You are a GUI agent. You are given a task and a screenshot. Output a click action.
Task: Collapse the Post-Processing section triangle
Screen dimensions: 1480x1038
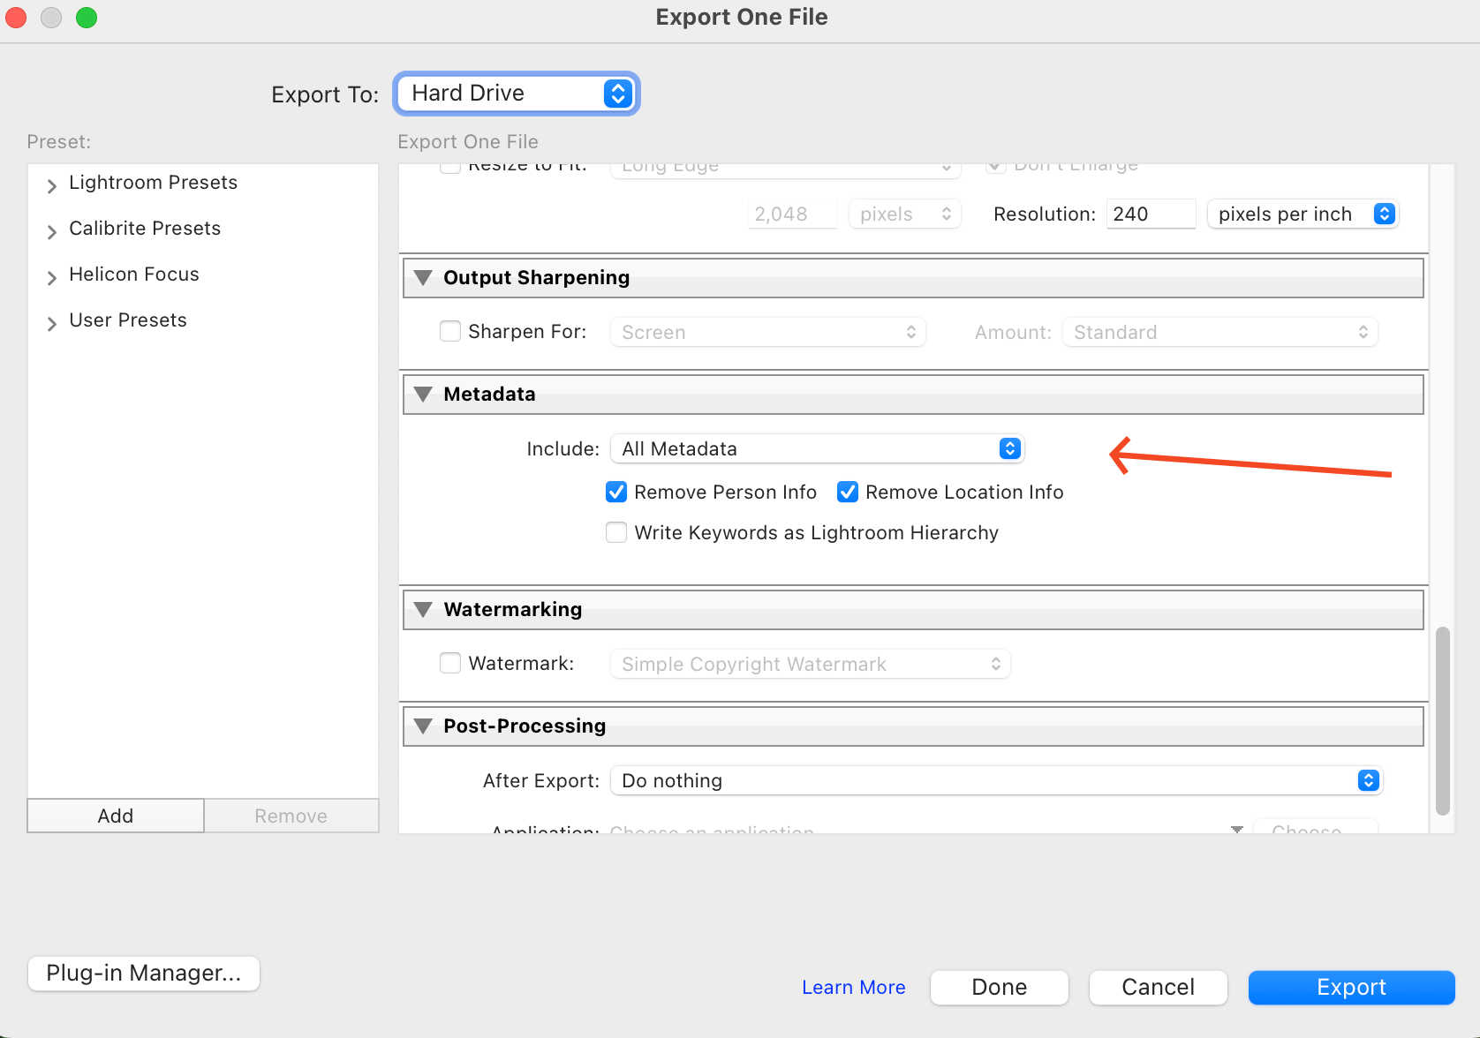[x=423, y=726]
